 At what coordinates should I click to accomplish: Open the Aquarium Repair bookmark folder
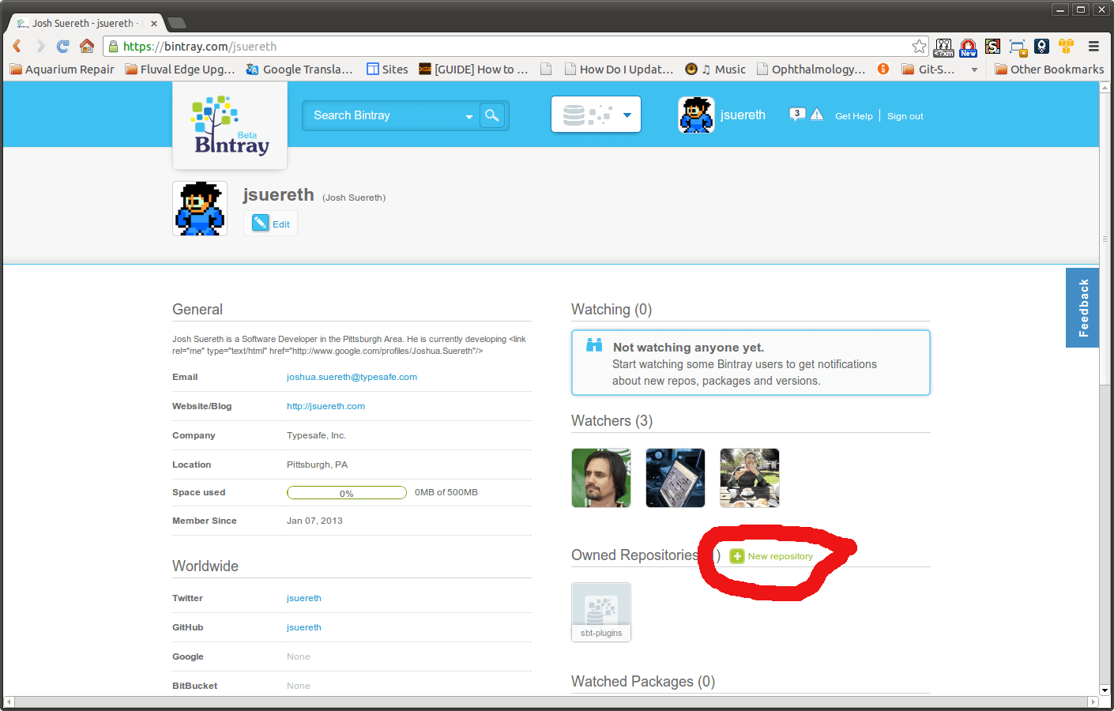click(62, 69)
